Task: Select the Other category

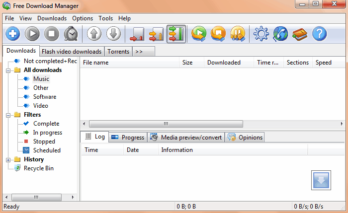Action: [x=41, y=88]
